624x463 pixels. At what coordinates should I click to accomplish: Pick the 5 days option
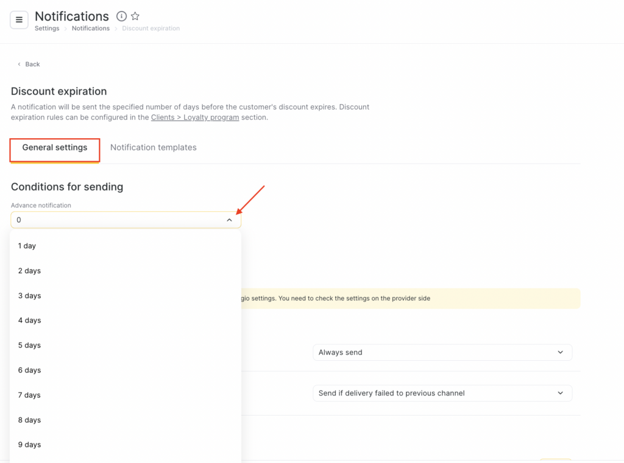point(29,345)
